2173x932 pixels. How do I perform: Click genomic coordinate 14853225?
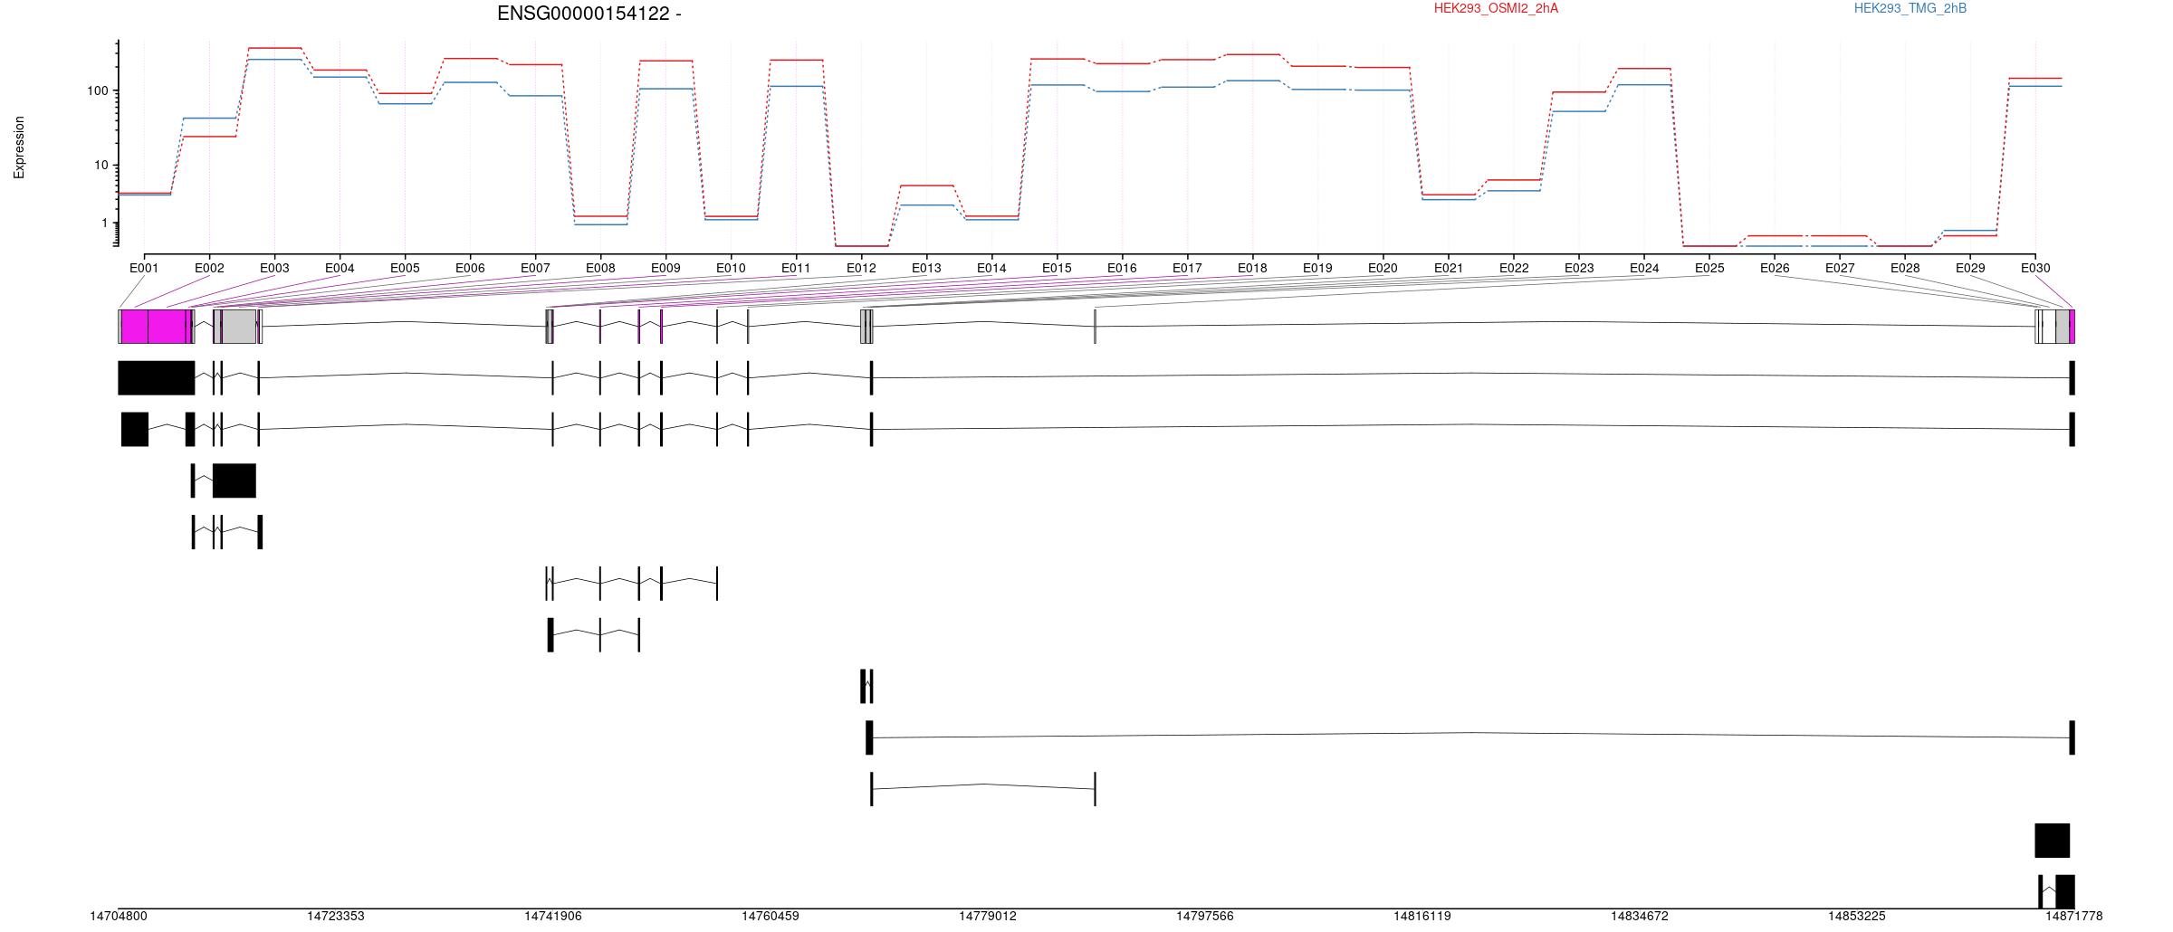tap(1857, 917)
